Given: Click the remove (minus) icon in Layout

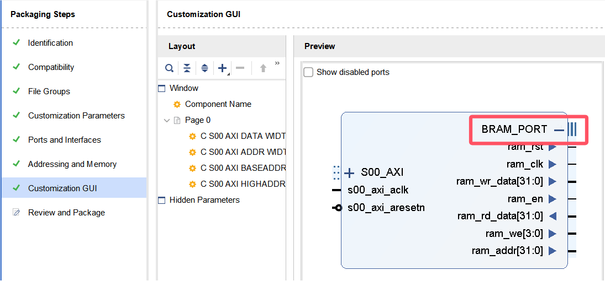Looking at the screenshot, I should point(240,68).
